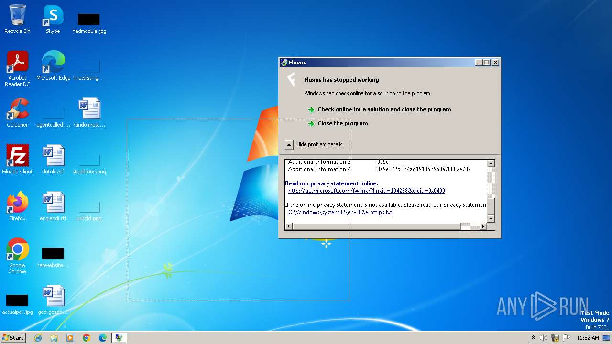Click the taskbar clock showing 11:52 AM

tap(588, 338)
